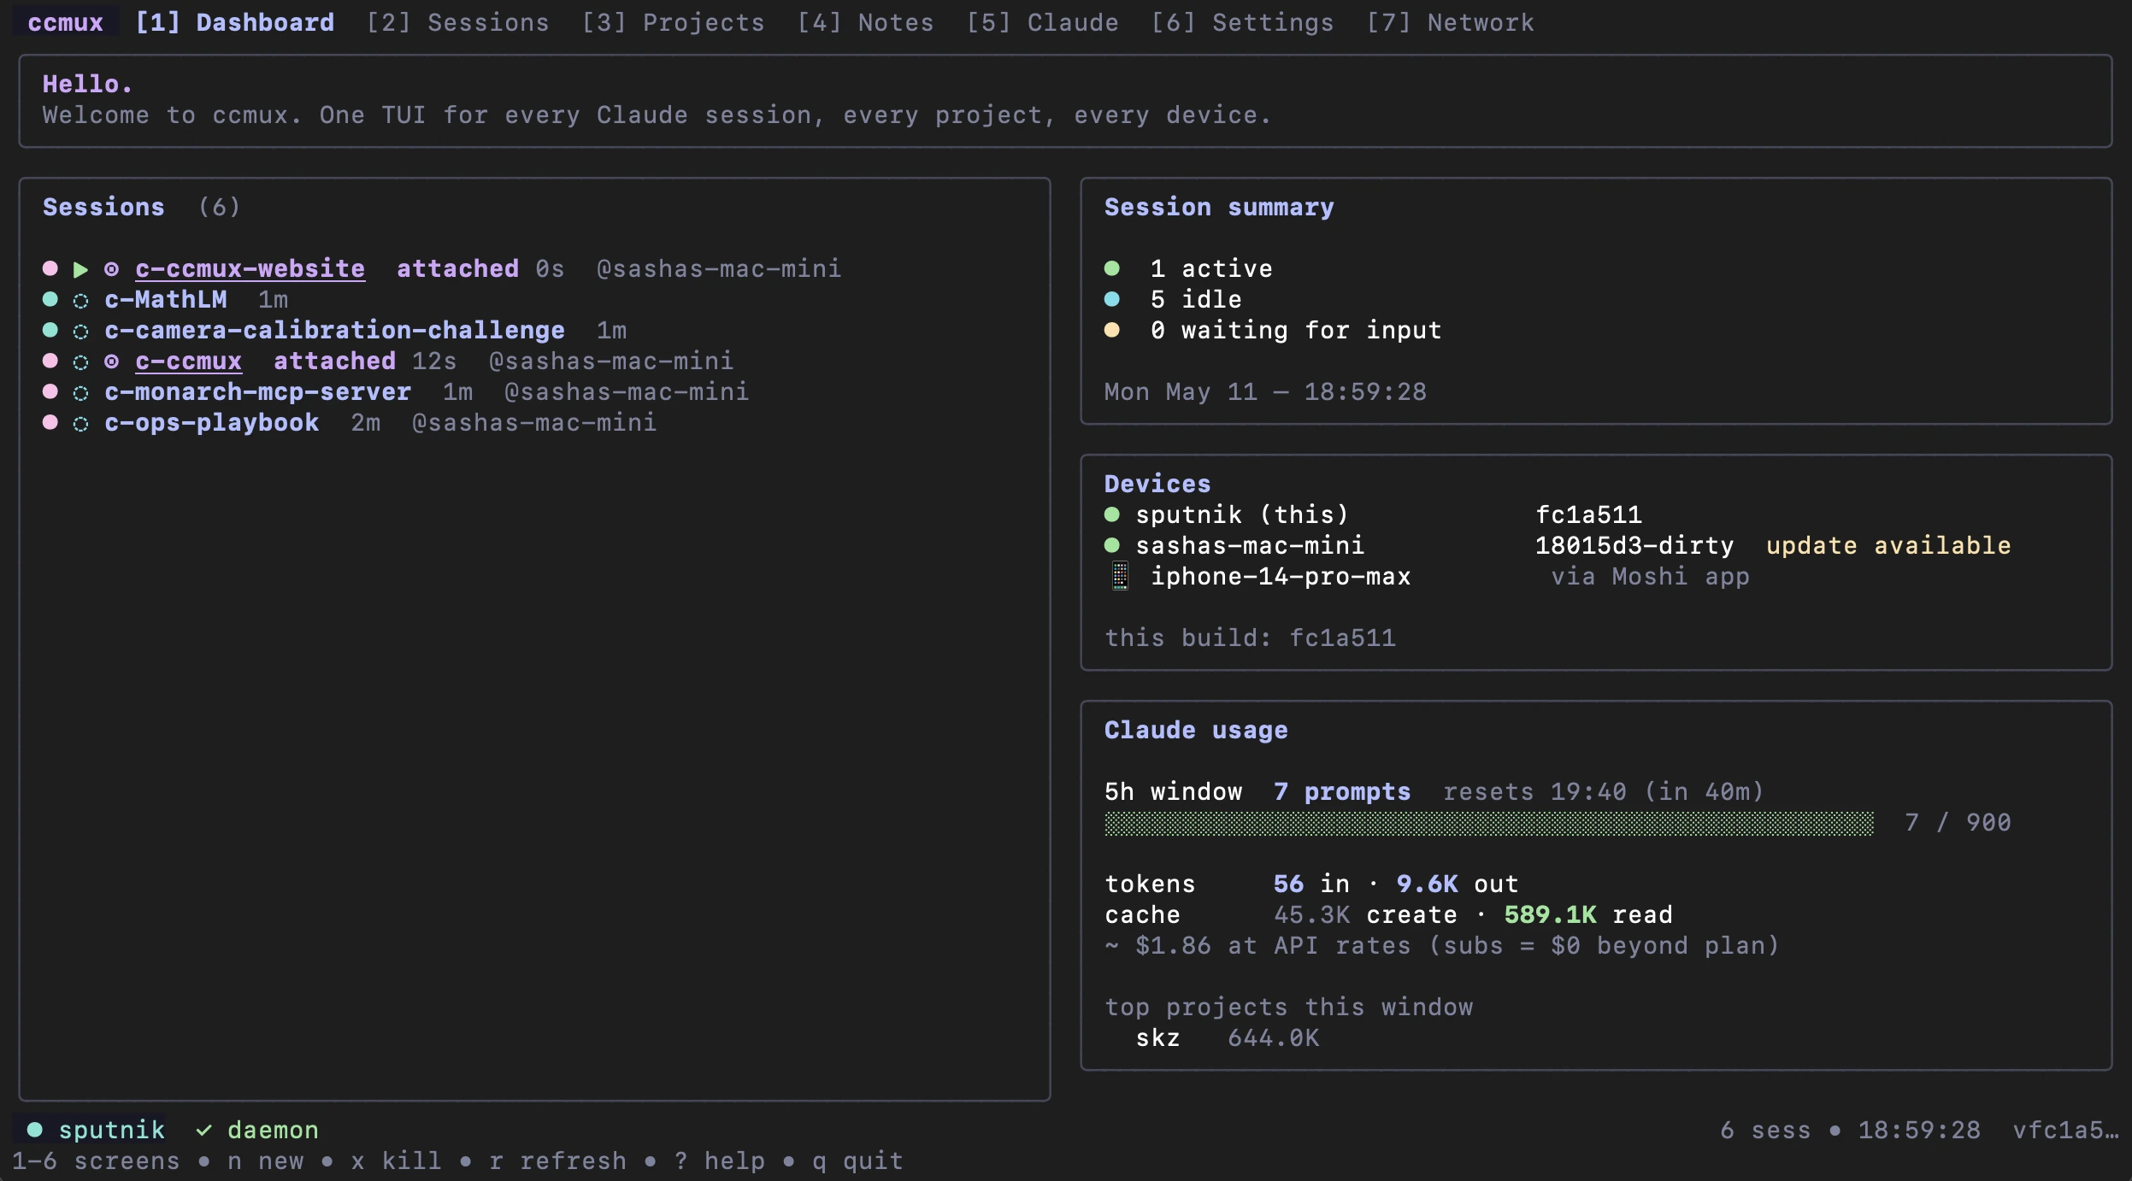Viewport: 2132px width, 1181px height.
Task: Open the underlined c-ccmux session
Action: point(189,361)
